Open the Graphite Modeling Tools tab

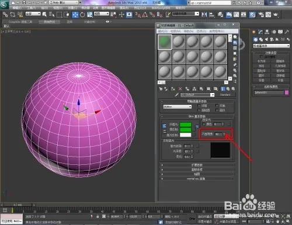(x=20, y=22)
